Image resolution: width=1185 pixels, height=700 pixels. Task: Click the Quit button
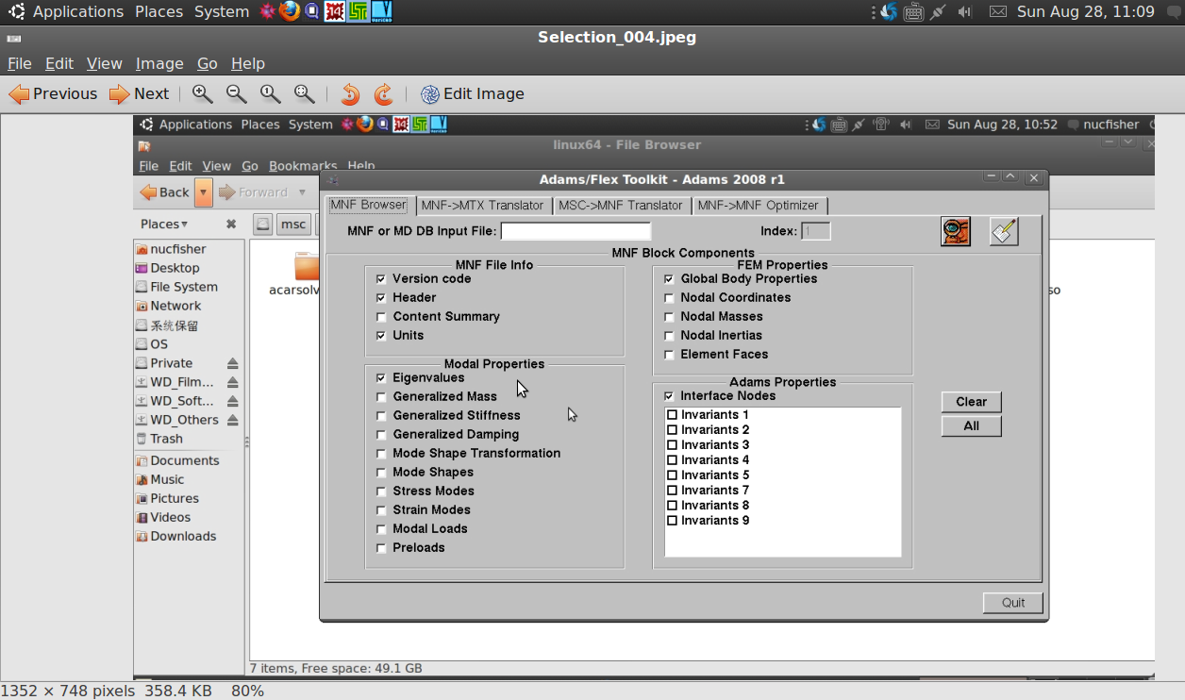1013,603
